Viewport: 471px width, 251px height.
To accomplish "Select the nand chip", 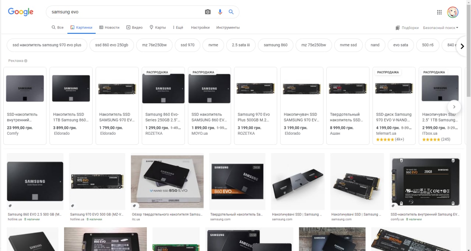I will click(375, 45).
